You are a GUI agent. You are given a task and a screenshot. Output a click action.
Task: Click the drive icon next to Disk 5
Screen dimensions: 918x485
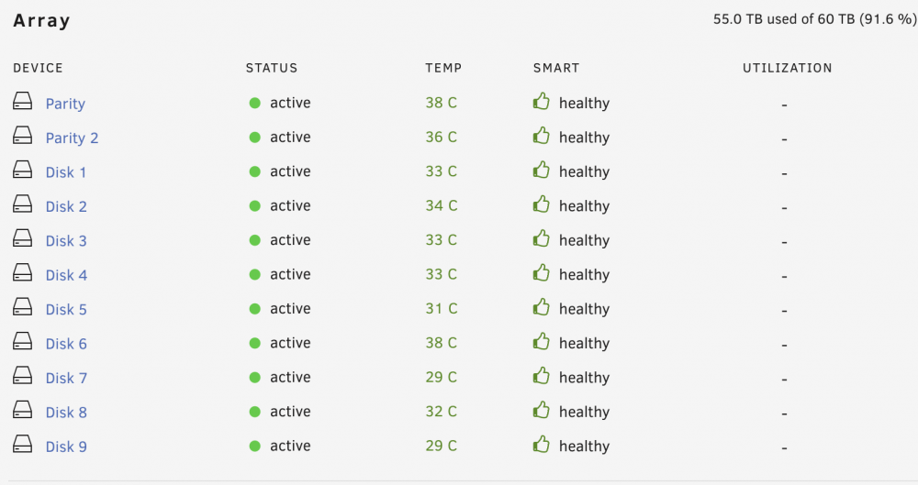click(22, 307)
